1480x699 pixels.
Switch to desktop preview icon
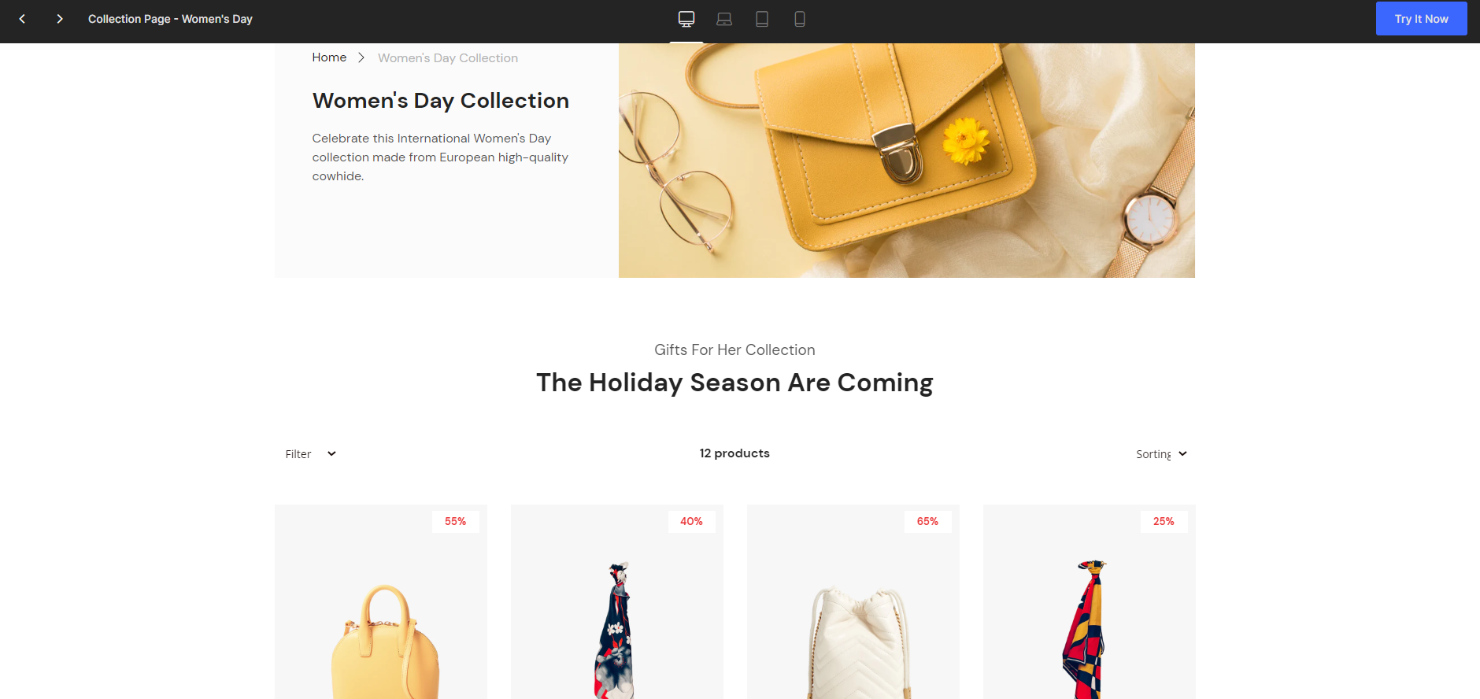click(686, 19)
